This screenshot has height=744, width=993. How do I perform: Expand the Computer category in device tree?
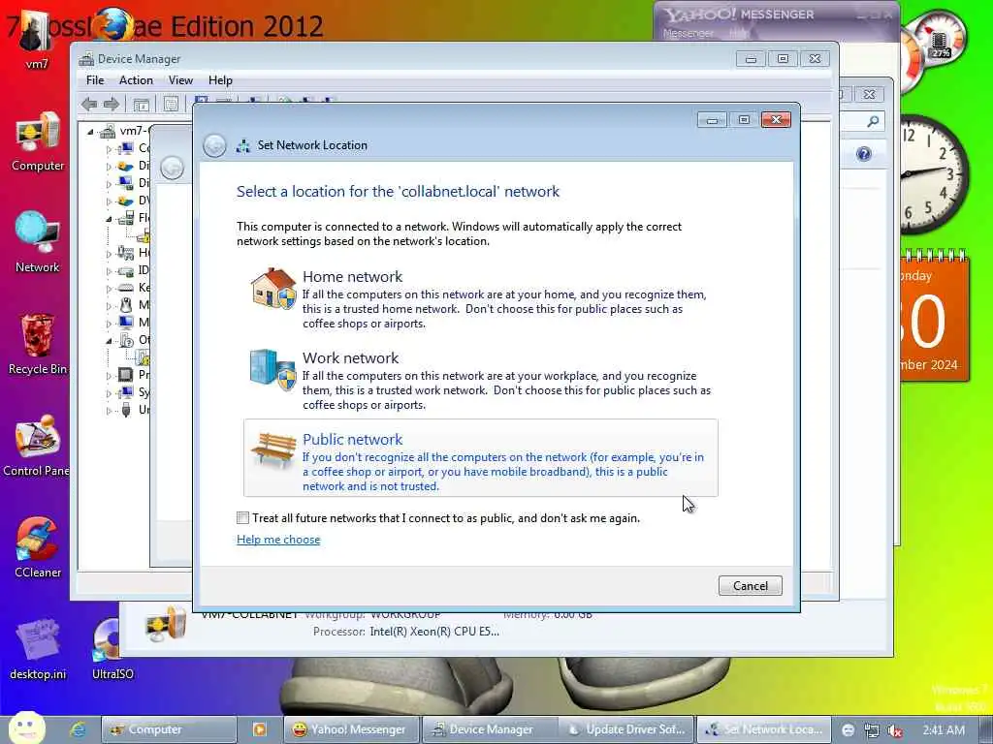tap(109, 149)
